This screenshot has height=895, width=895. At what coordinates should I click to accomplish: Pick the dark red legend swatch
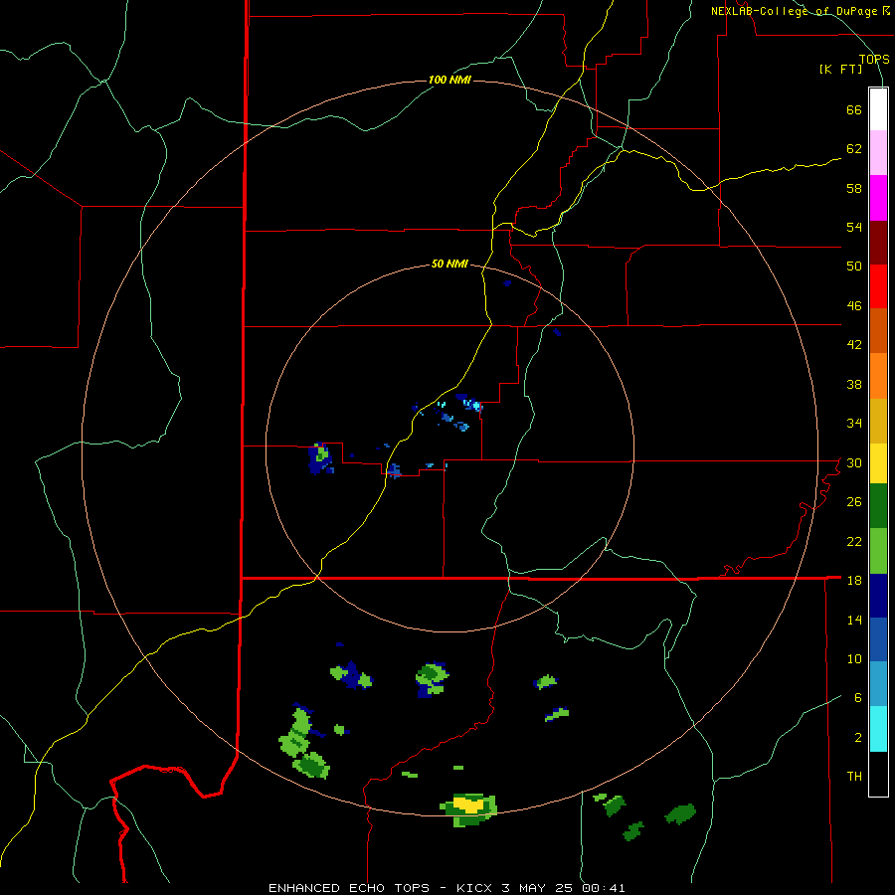(878, 243)
